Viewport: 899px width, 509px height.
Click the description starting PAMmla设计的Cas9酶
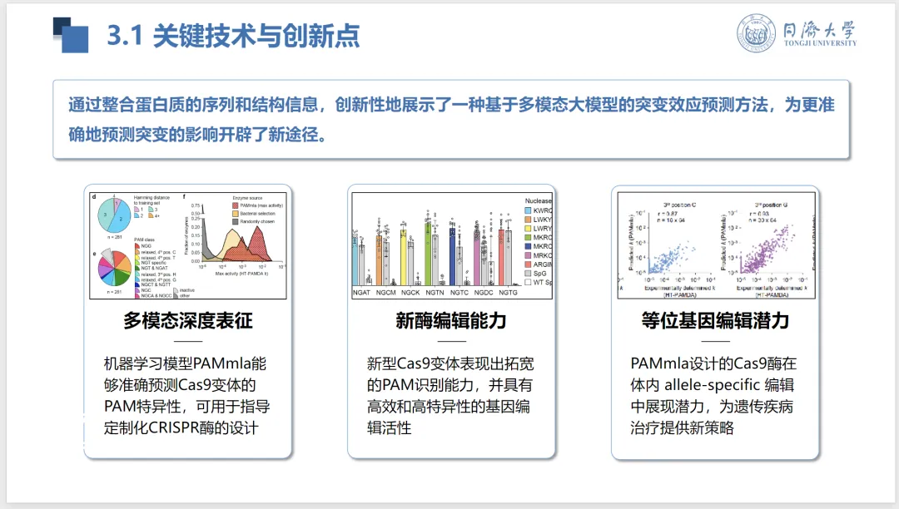(x=714, y=396)
